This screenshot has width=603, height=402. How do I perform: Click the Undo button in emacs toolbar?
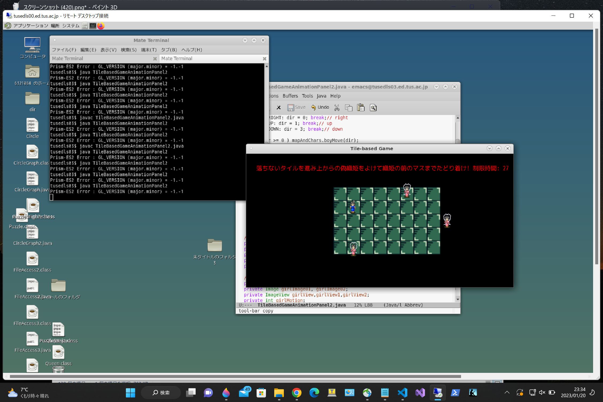click(320, 107)
